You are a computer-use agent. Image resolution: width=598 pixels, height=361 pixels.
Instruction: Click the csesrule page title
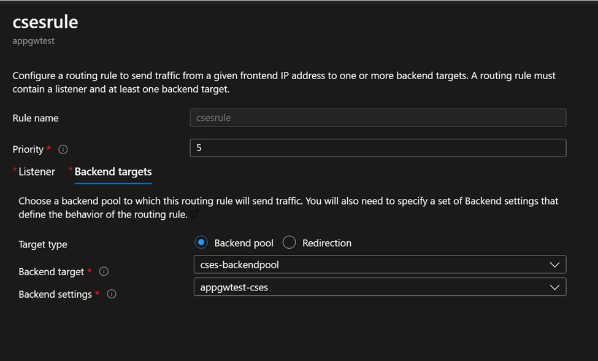point(45,22)
